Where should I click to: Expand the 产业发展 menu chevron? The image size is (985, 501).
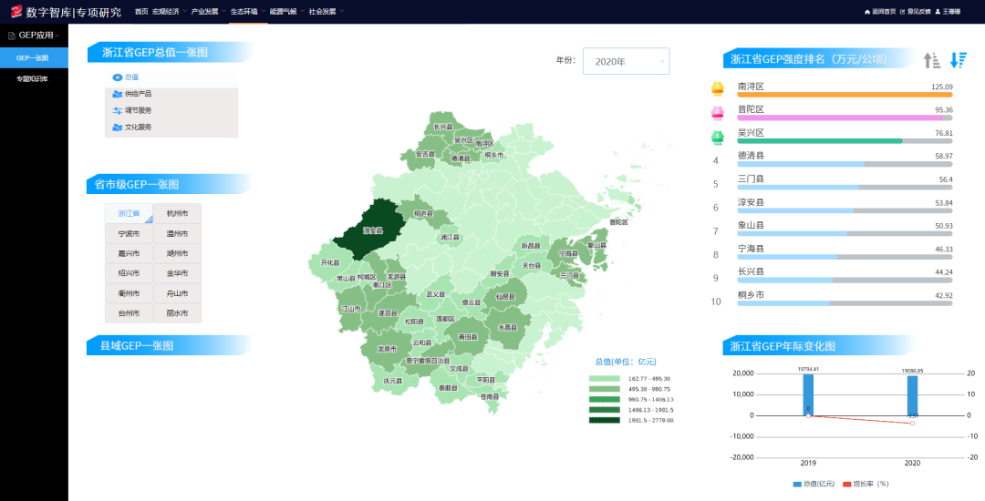pos(223,11)
